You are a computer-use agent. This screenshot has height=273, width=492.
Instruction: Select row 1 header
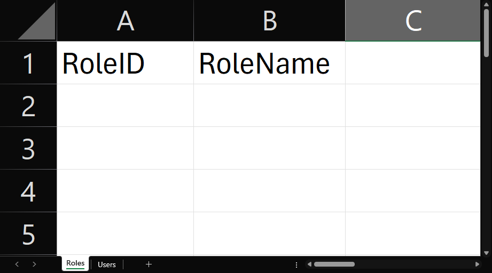click(28, 63)
